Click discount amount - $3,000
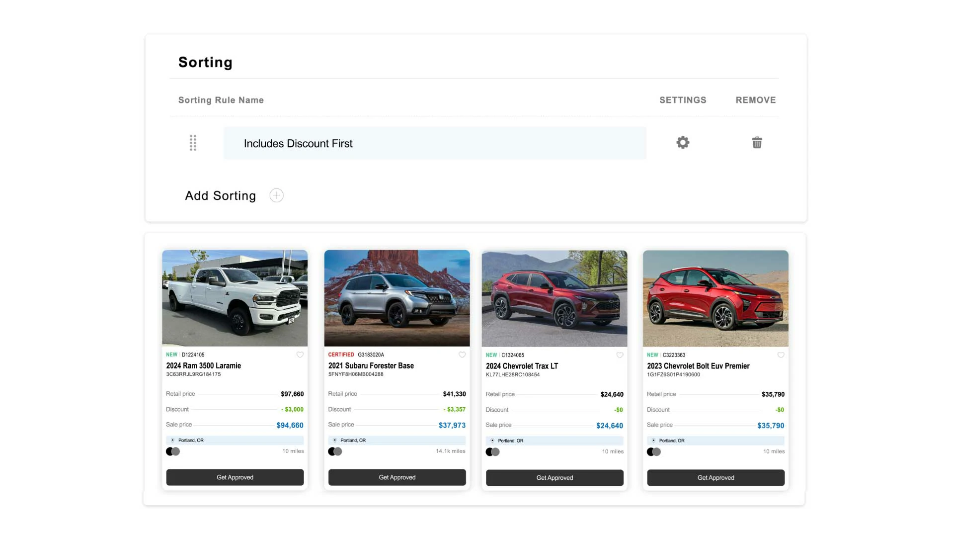This screenshot has height=537, width=954. [x=292, y=410]
